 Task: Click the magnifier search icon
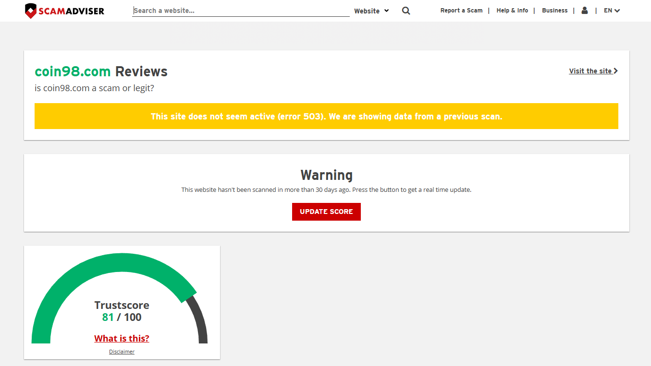[406, 11]
